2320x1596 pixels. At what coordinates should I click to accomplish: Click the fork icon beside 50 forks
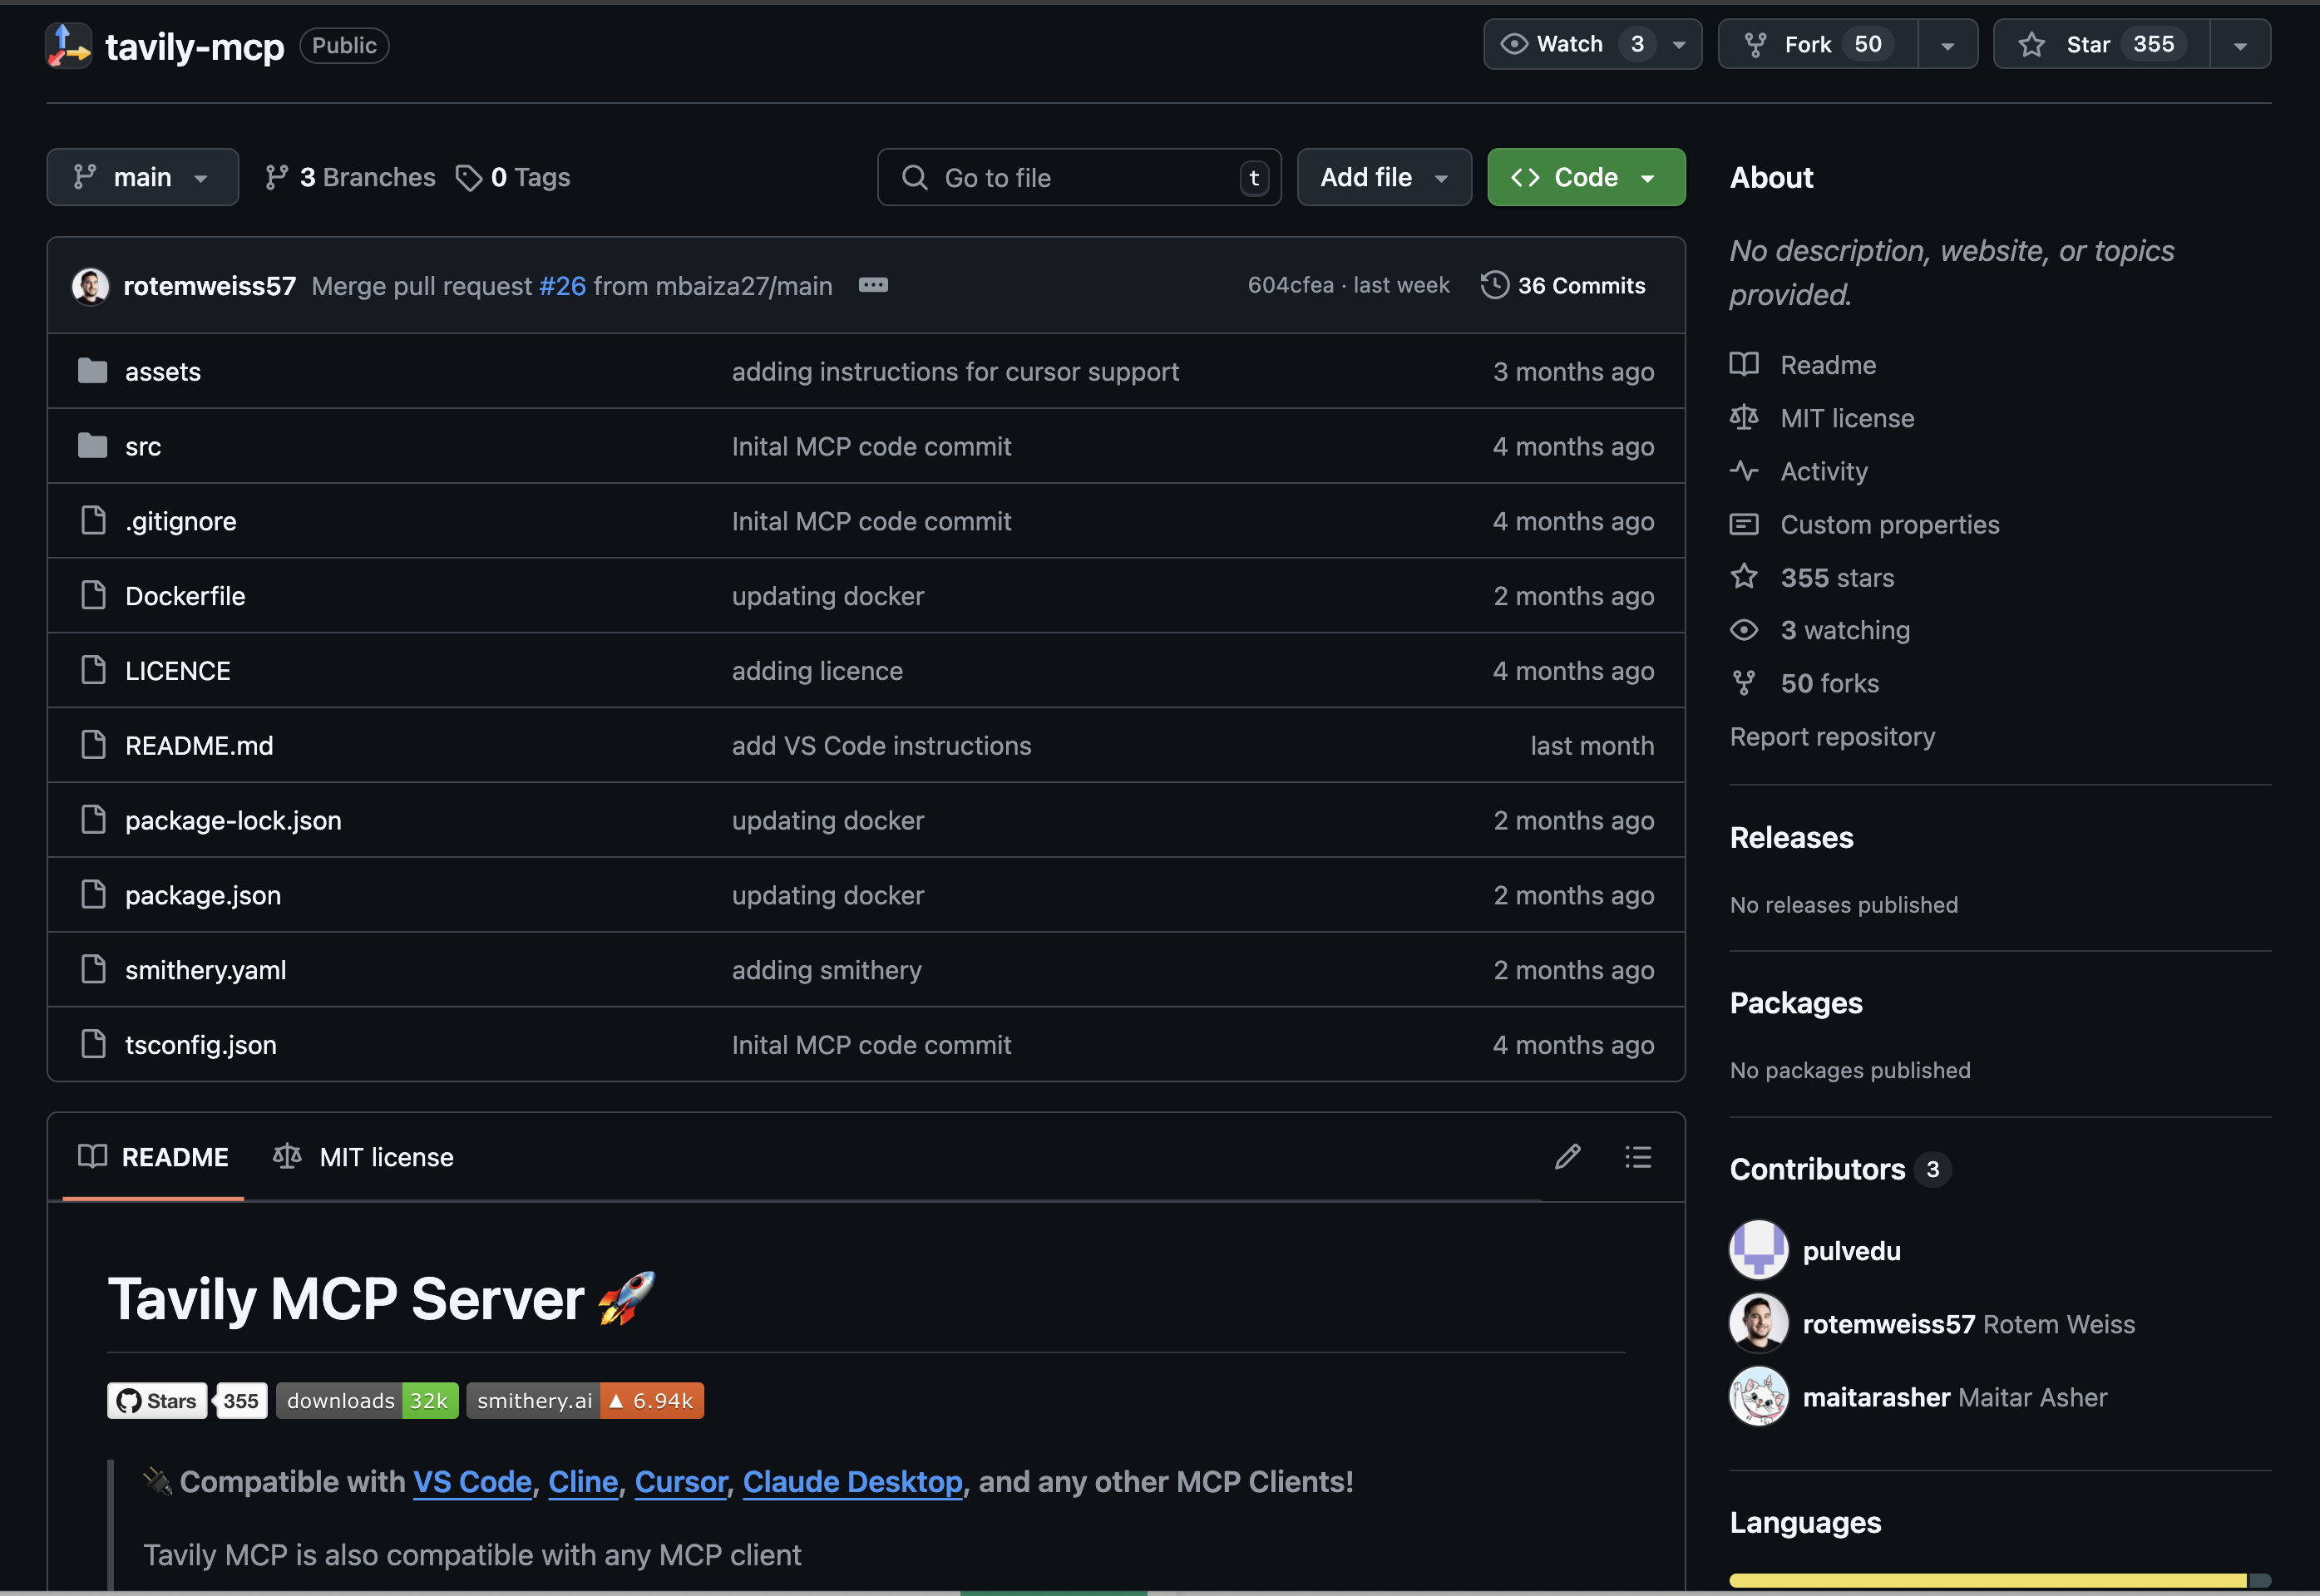pos(1744,683)
